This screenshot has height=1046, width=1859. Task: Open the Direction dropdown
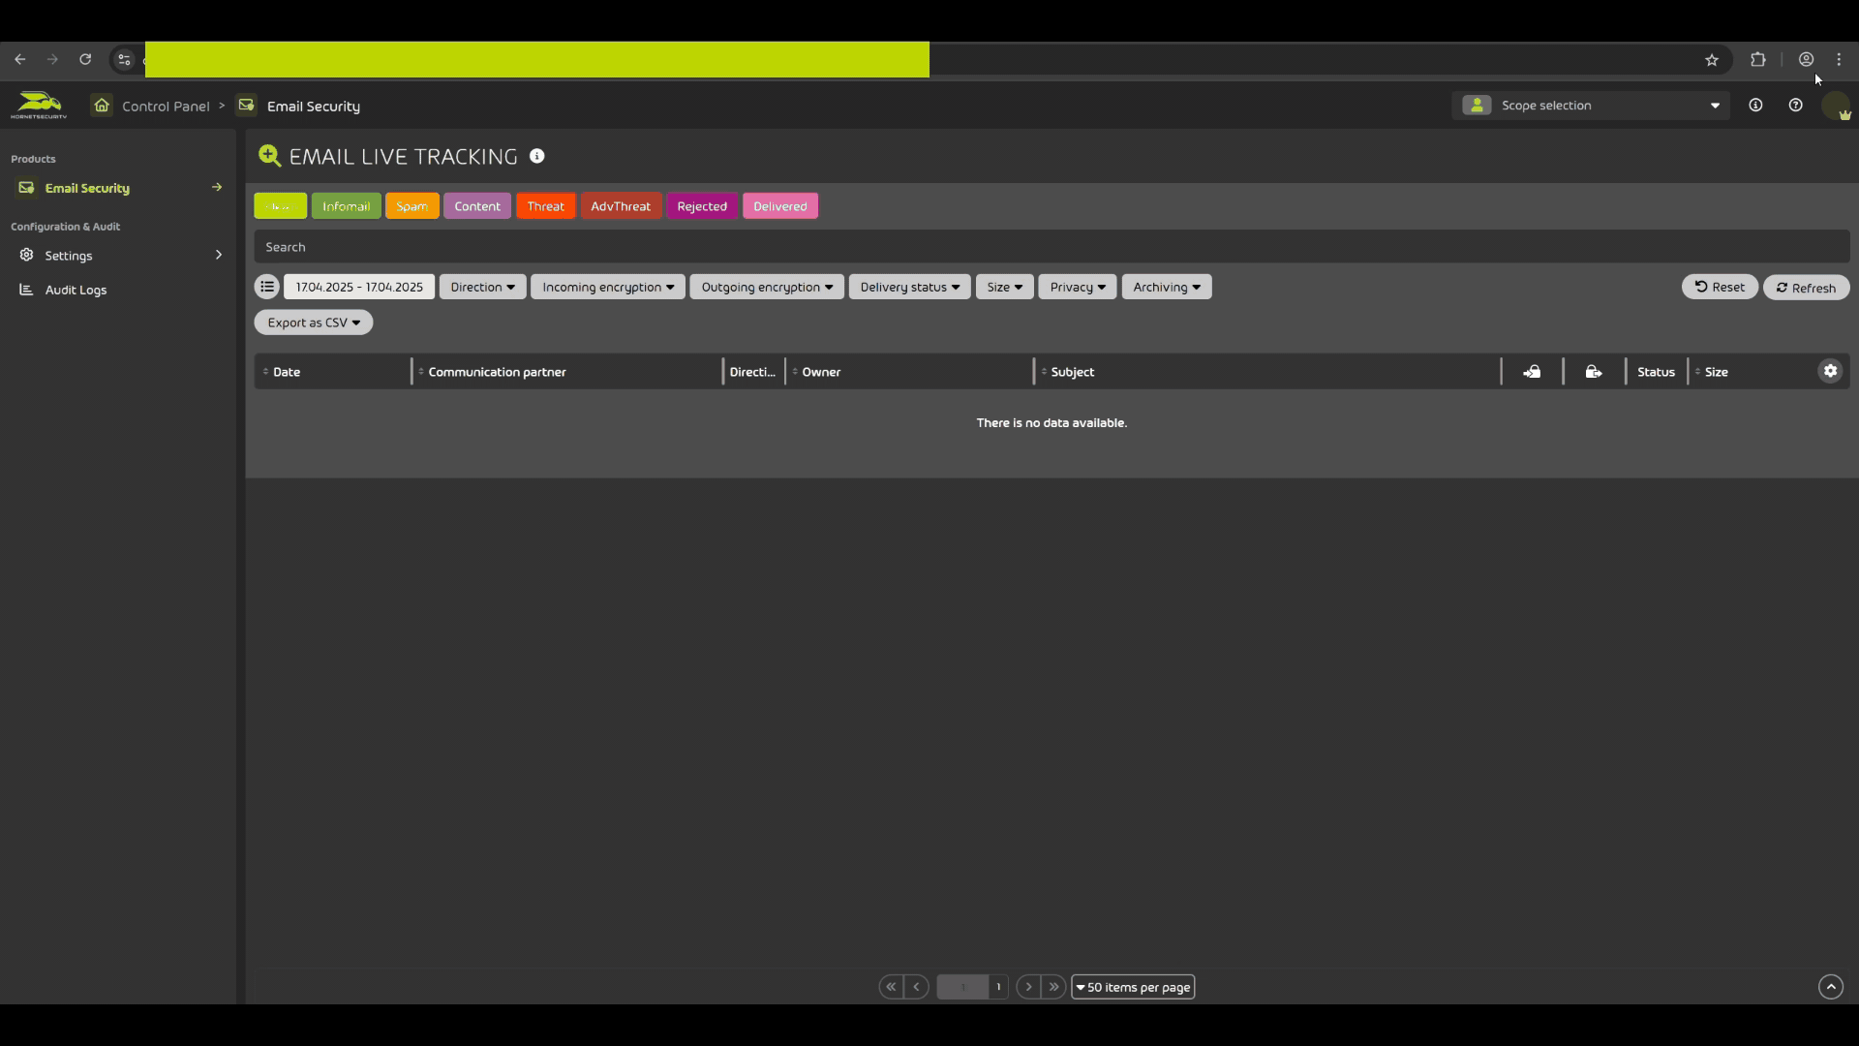(482, 287)
